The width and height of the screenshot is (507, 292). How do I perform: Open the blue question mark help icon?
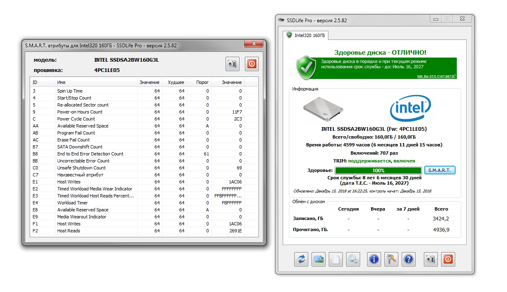click(408, 259)
